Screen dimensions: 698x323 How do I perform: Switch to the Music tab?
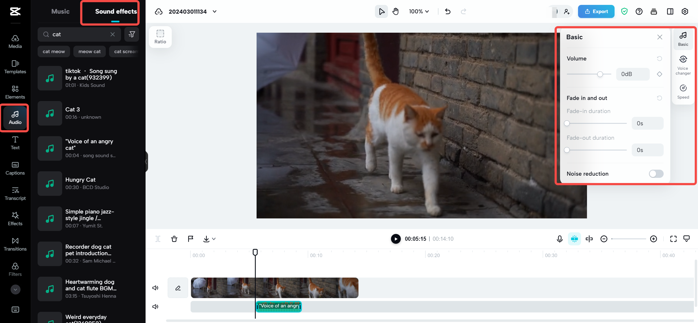tap(60, 11)
